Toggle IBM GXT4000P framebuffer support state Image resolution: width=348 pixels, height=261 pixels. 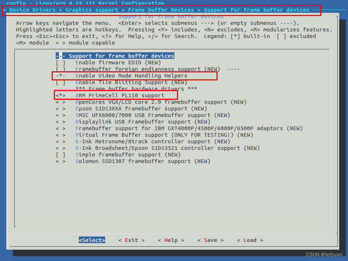(x=60, y=129)
